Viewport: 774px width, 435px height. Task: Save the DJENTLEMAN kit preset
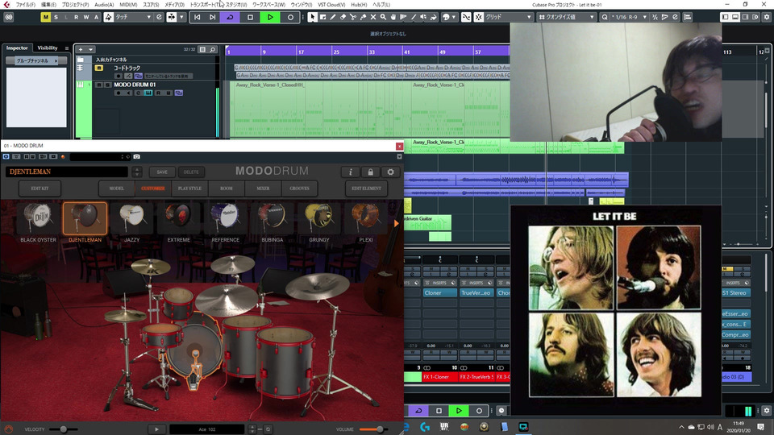(162, 172)
